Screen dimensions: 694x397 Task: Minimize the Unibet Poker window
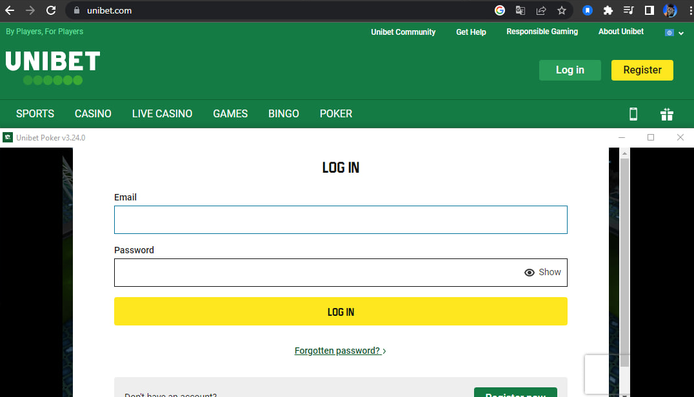621,137
